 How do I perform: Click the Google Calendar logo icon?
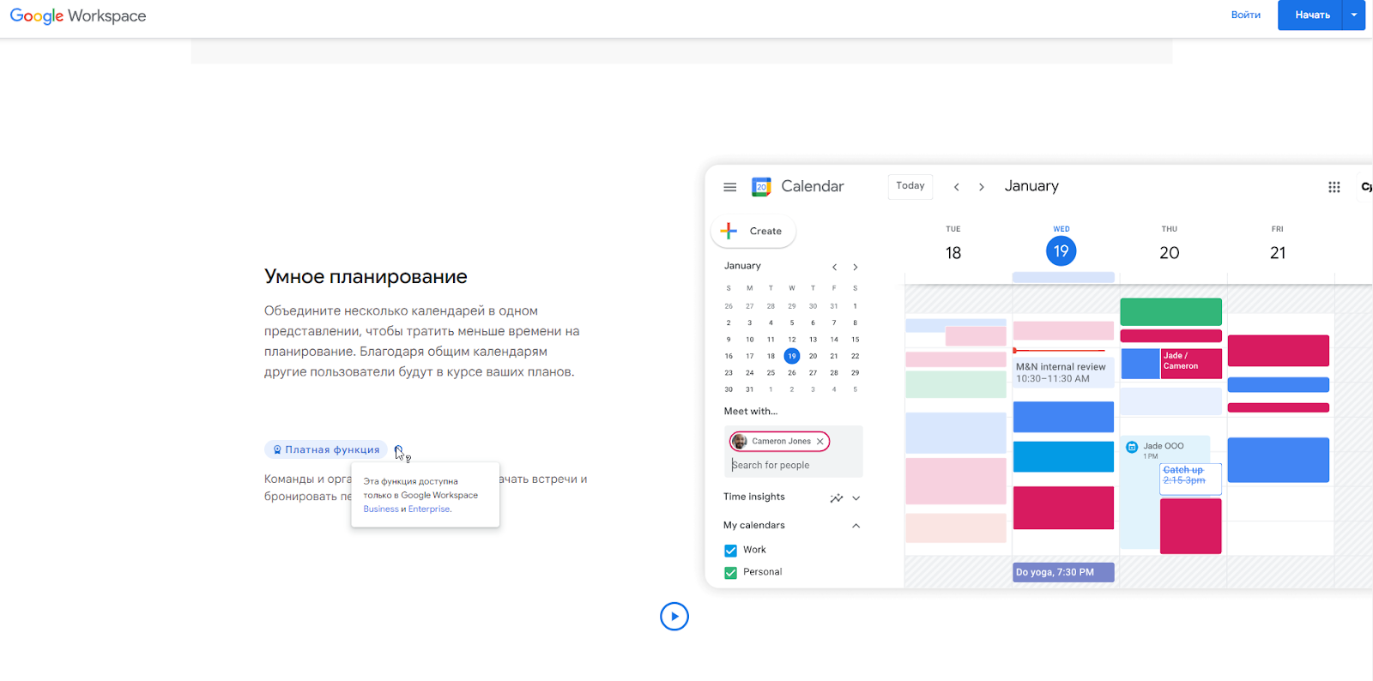761,187
